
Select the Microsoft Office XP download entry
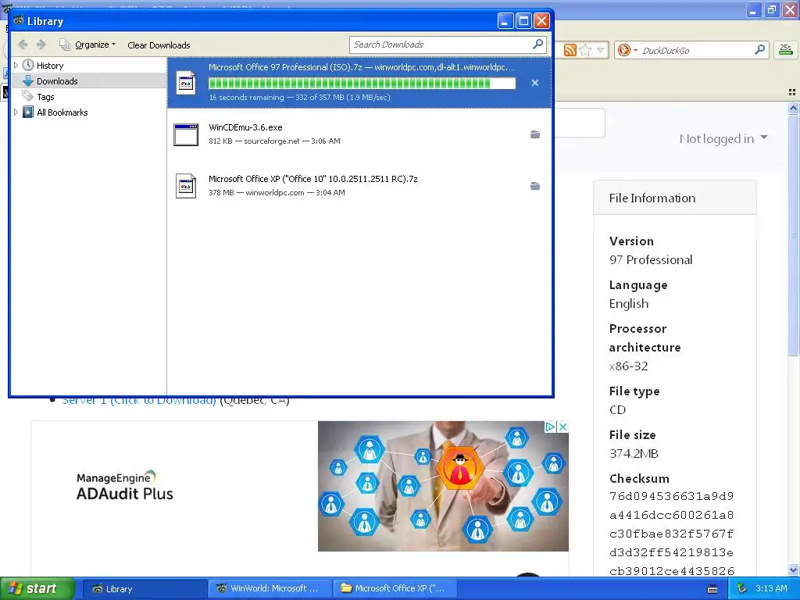359,186
